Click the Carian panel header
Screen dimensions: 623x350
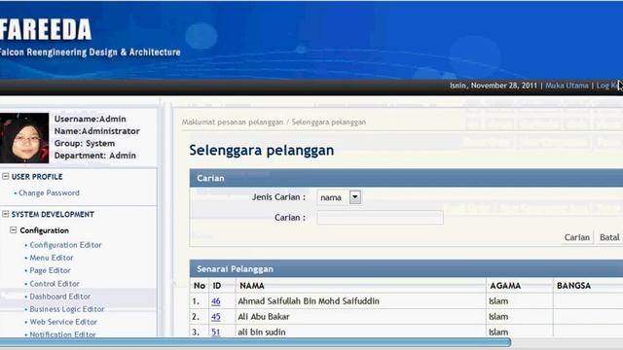click(x=406, y=178)
